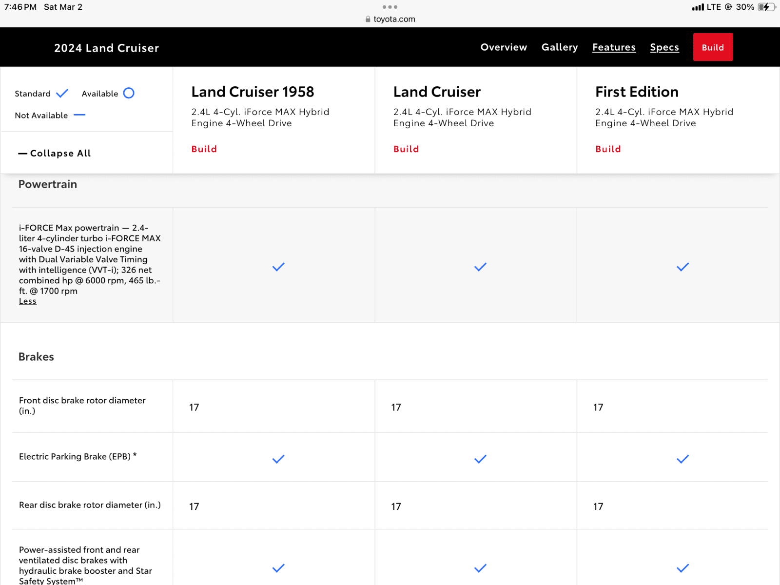This screenshot has width=780, height=585.
Task: Click the Available circle legend icon
Action: click(x=129, y=93)
